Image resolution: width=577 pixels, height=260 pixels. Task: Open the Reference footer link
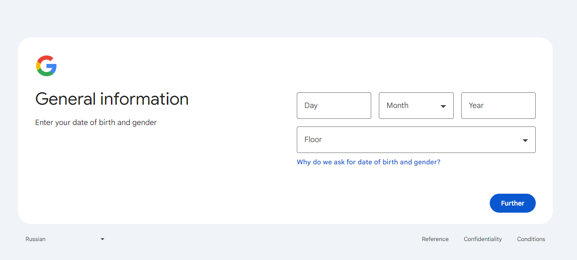(435, 239)
